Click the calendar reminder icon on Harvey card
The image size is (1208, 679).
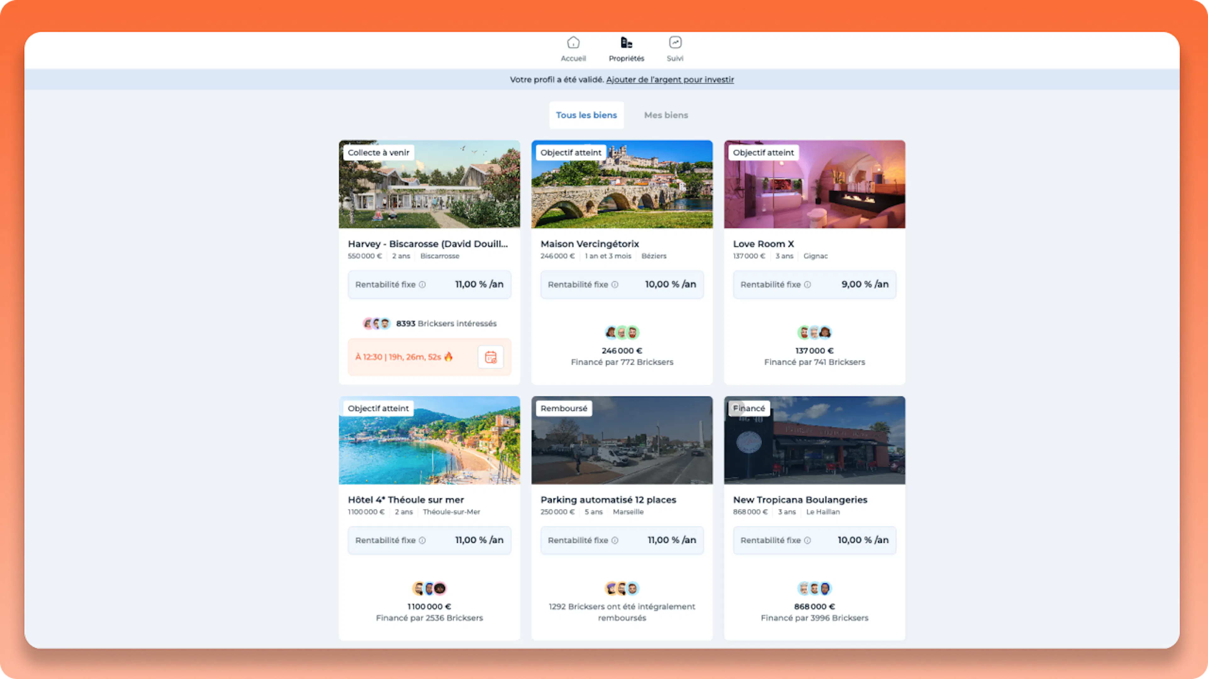(490, 357)
